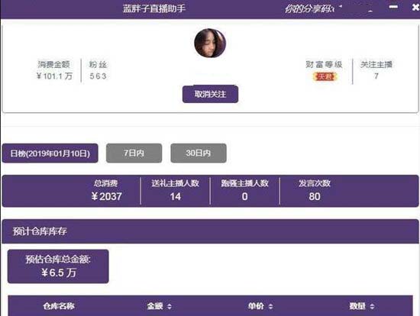Sort by the 金额 column arrows
The width and height of the screenshot is (420, 316).
(170, 306)
